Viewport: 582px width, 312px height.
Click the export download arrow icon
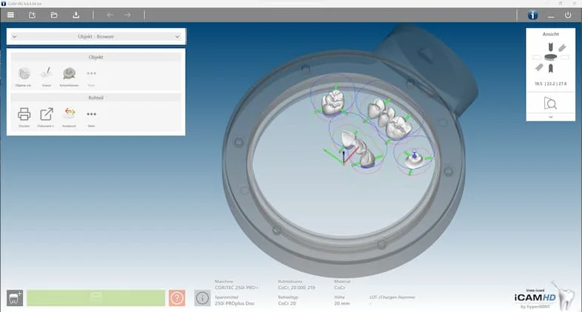coord(76,15)
